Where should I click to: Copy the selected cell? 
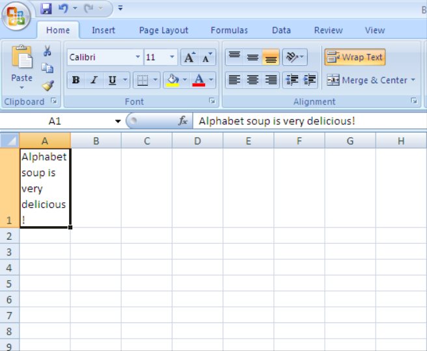(x=48, y=68)
